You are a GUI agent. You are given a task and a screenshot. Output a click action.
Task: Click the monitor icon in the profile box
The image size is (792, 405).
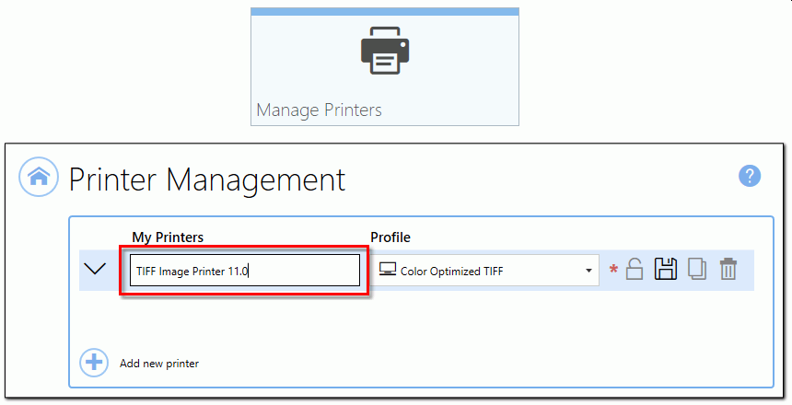tap(388, 269)
